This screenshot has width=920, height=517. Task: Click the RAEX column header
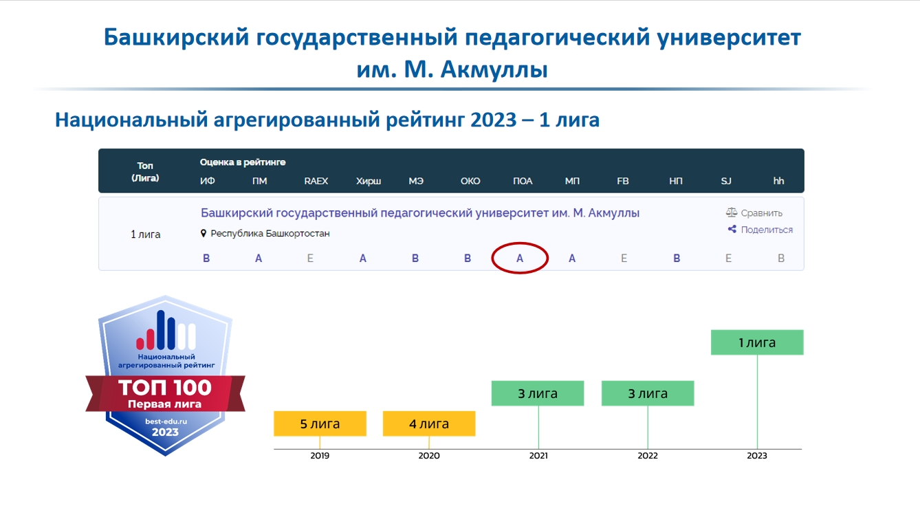click(316, 181)
